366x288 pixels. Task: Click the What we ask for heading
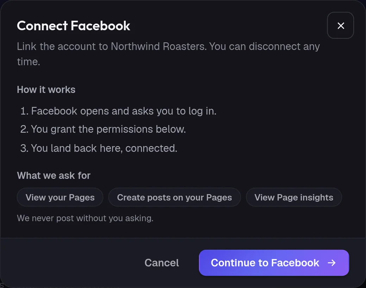click(54, 176)
